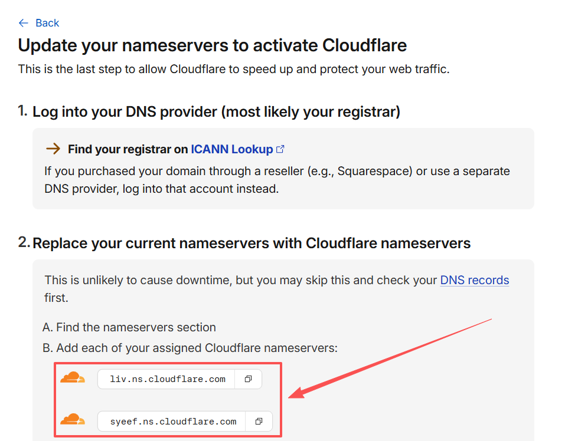
Task: Click the text 'A. Find the nameservers section'
Action: point(129,327)
